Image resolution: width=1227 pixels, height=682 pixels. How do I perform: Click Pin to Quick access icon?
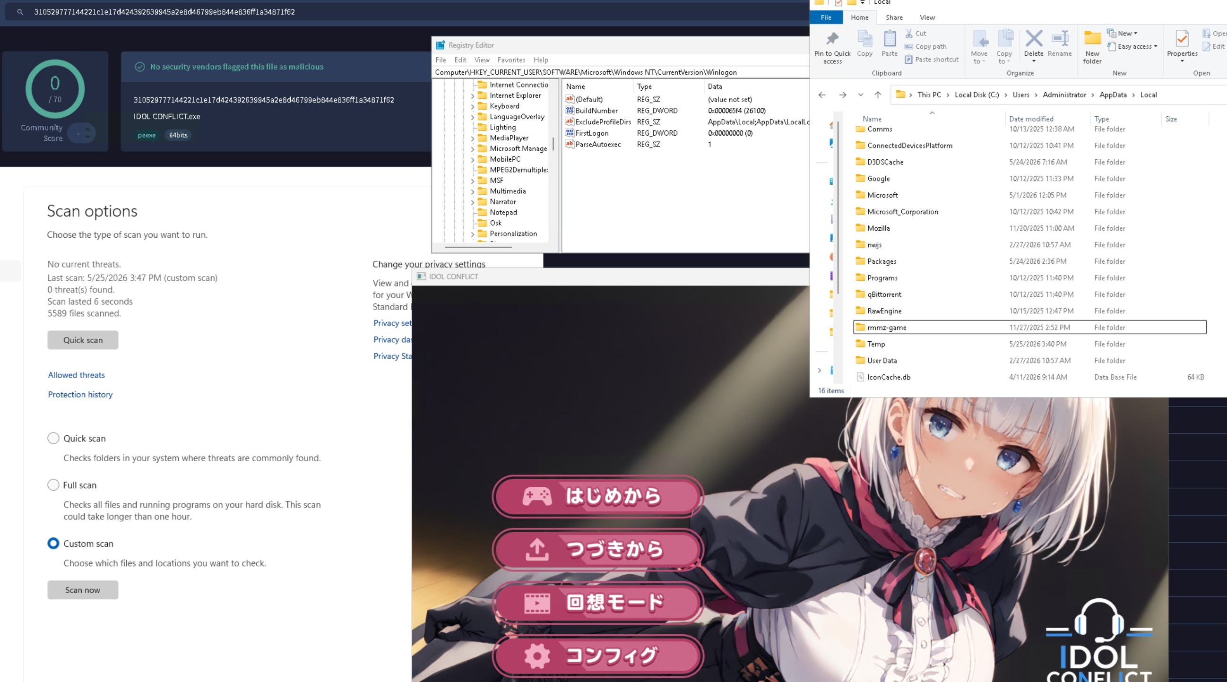832,39
